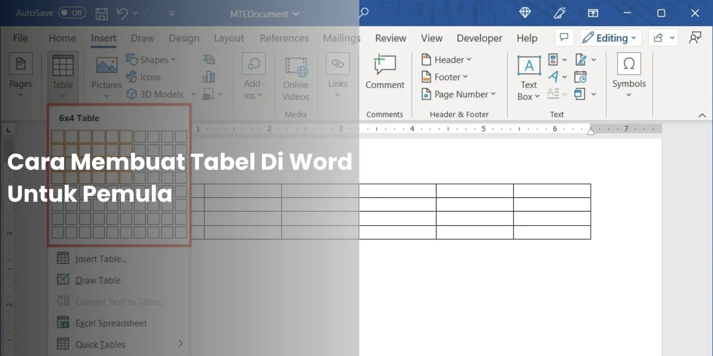Toggle the AutoSave switch

click(72, 13)
